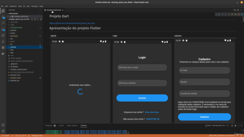Open the Search view in activity bar
Screen dimensions: 244x137
(x=3, y=23)
